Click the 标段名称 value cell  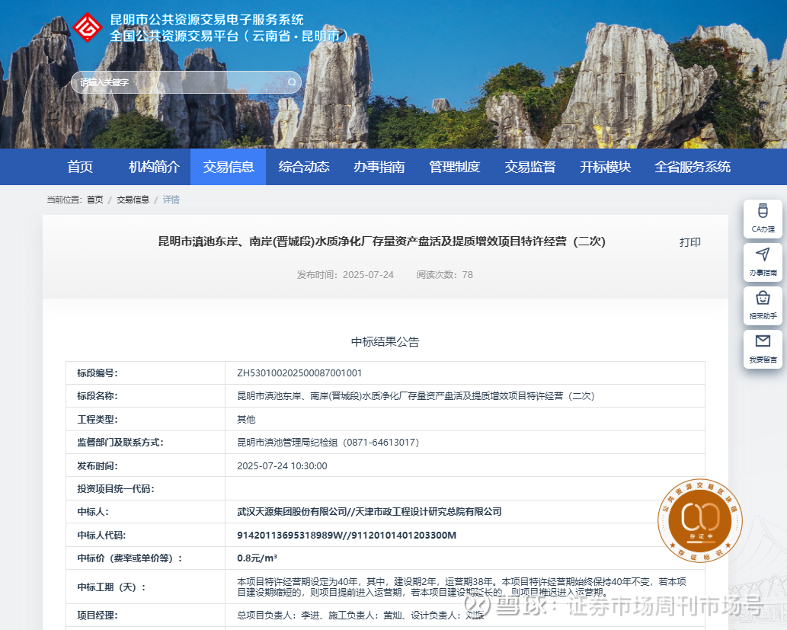[x=465, y=396]
